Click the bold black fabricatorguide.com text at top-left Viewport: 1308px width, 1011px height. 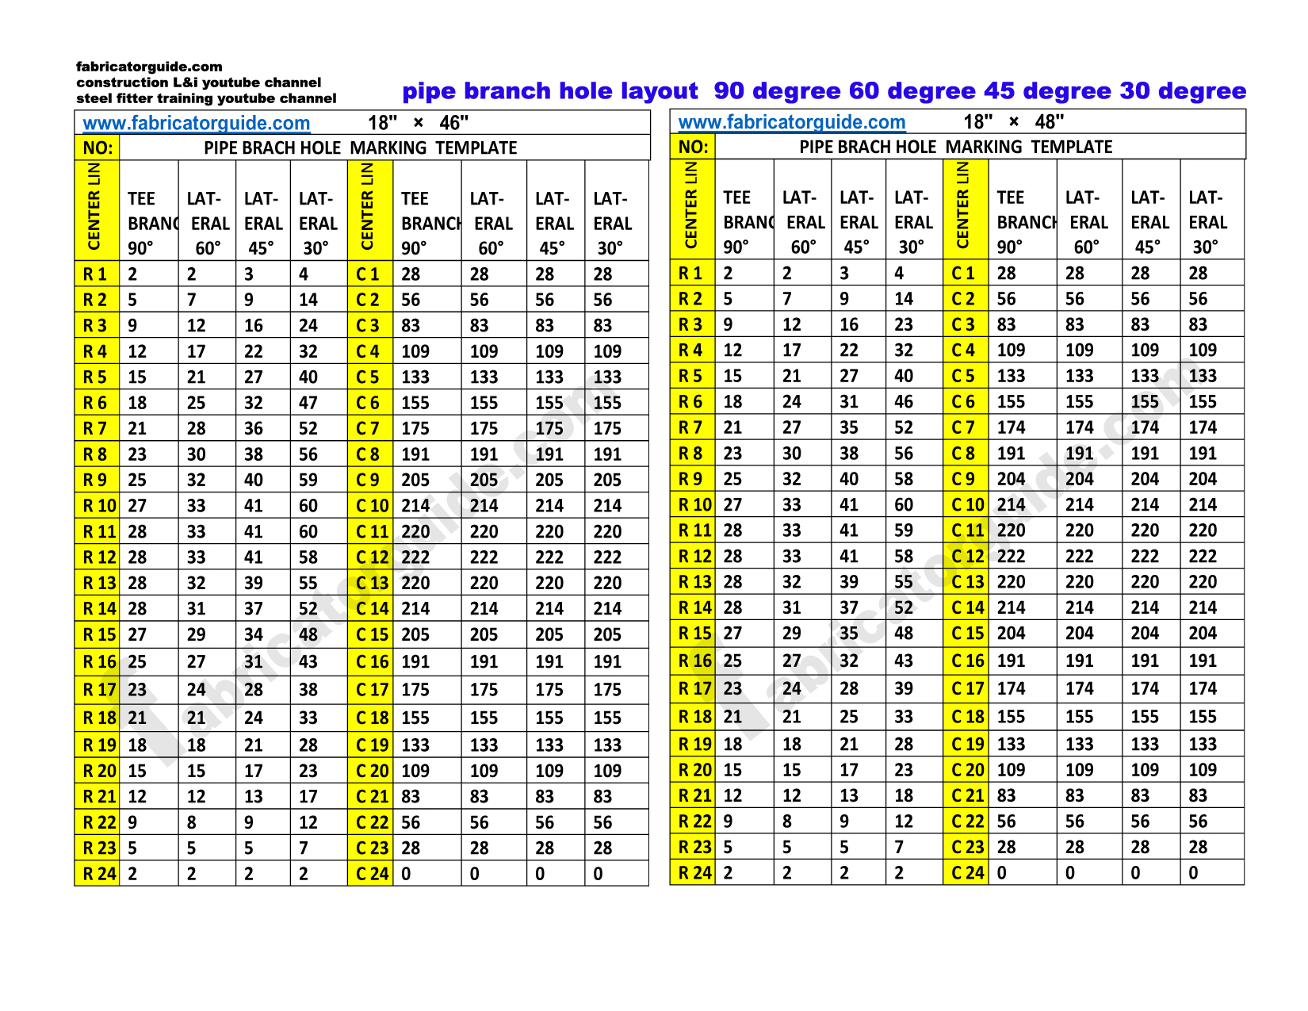coord(149,67)
